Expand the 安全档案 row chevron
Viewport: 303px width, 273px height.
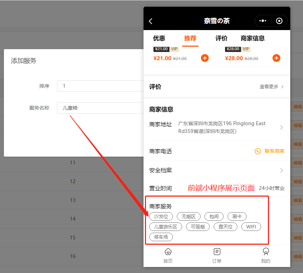pyautogui.click(x=281, y=170)
